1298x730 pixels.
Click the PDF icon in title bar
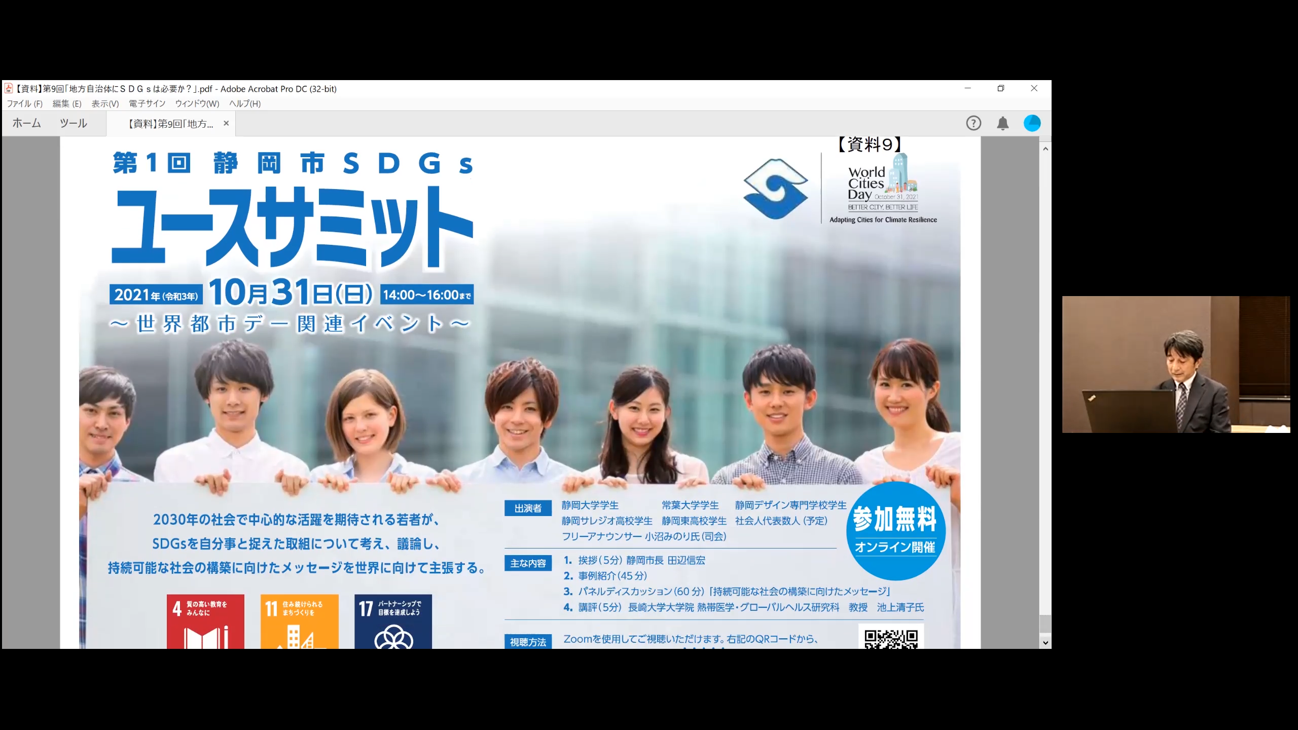[x=9, y=89]
